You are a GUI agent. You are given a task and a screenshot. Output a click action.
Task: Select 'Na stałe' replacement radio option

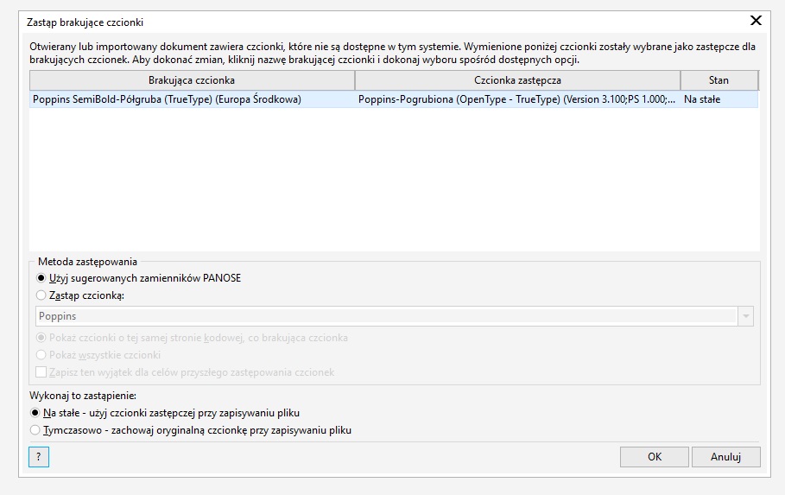(x=35, y=413)
